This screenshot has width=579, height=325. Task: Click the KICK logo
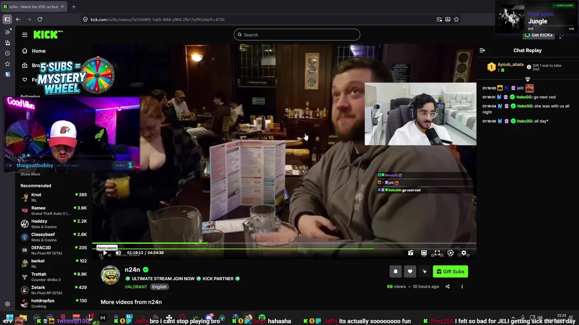48,34
